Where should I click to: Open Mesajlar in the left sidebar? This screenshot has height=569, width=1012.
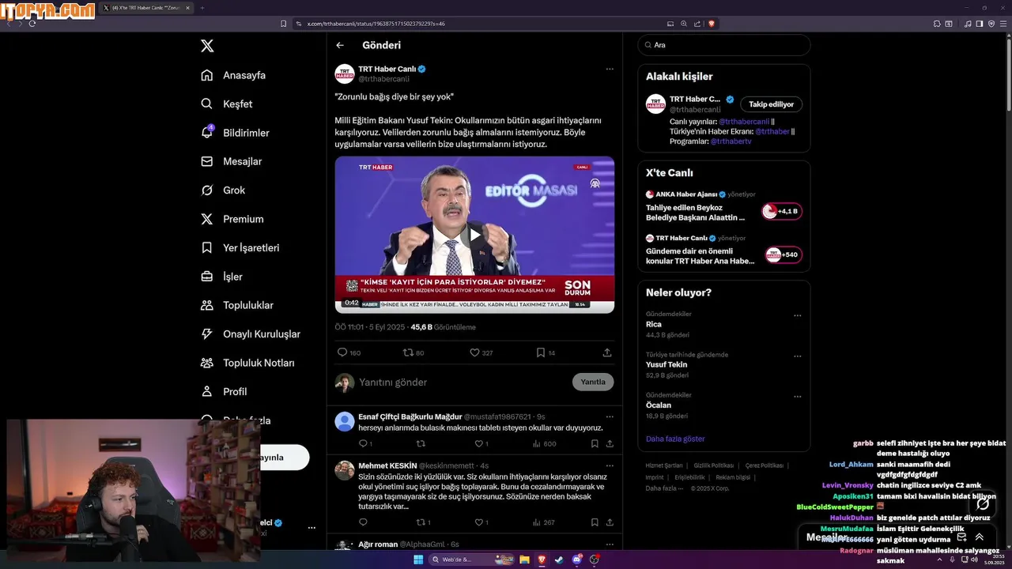coord(231,161)
